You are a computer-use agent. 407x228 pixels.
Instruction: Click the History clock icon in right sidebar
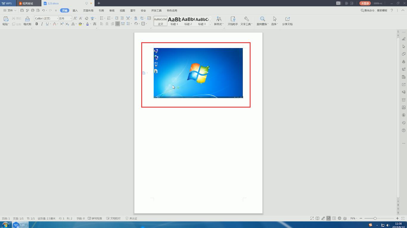click(x=403, y=123)
